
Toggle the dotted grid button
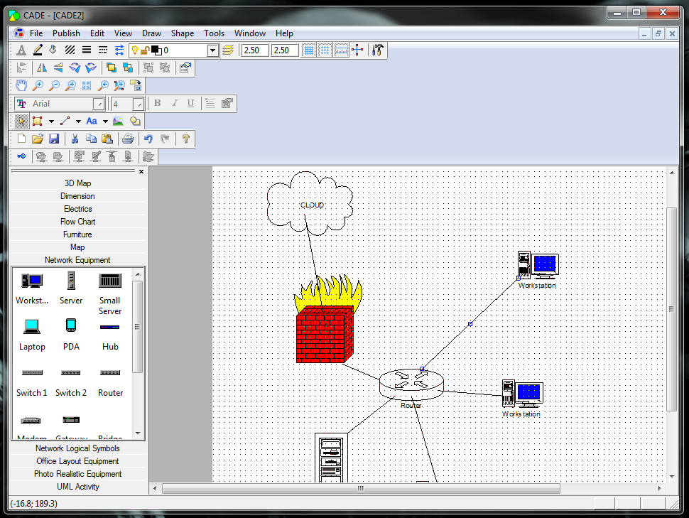(x=325, y=50)
